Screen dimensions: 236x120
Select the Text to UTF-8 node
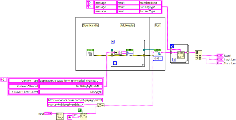tap(60, 116)
